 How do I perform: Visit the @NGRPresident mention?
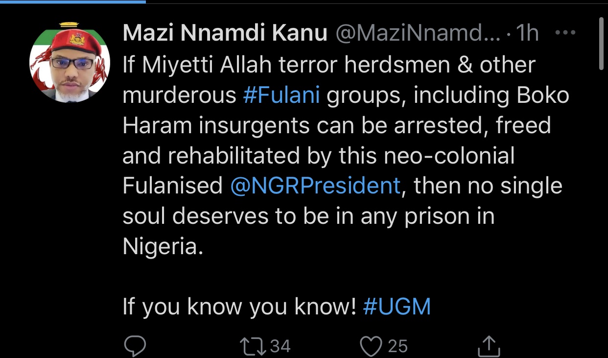click(315, 186)
